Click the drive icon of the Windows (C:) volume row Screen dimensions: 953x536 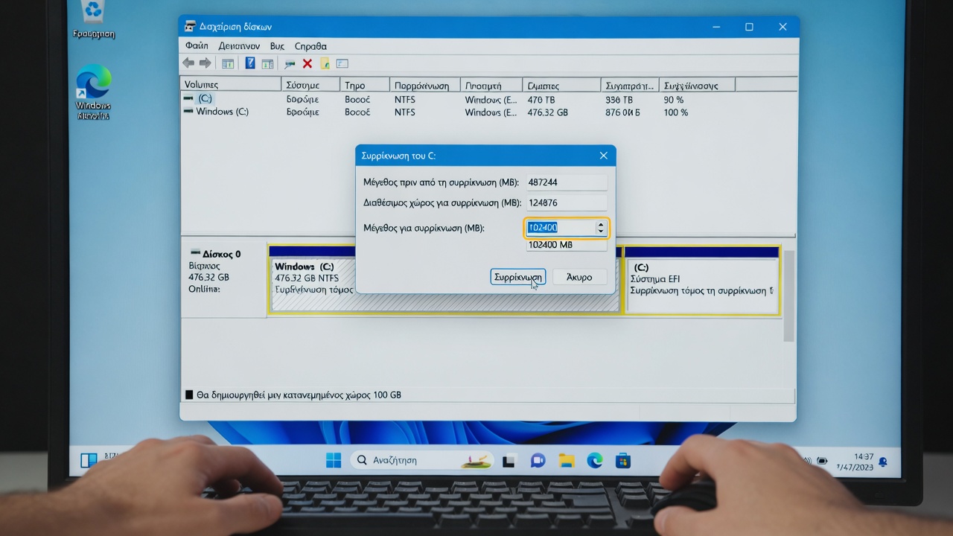(x=189, y=112)
